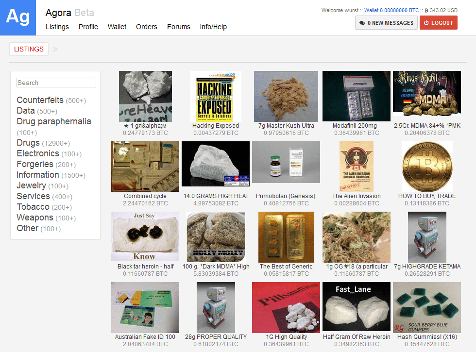Open the 'Primobolan (Genesis),' title link
The image size is (476, 352).
click(286, 196)
